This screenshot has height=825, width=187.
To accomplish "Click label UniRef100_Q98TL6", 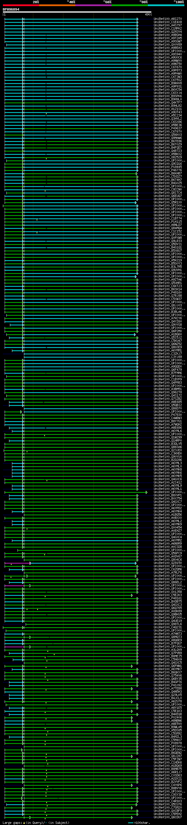I will tap(168, 624).
